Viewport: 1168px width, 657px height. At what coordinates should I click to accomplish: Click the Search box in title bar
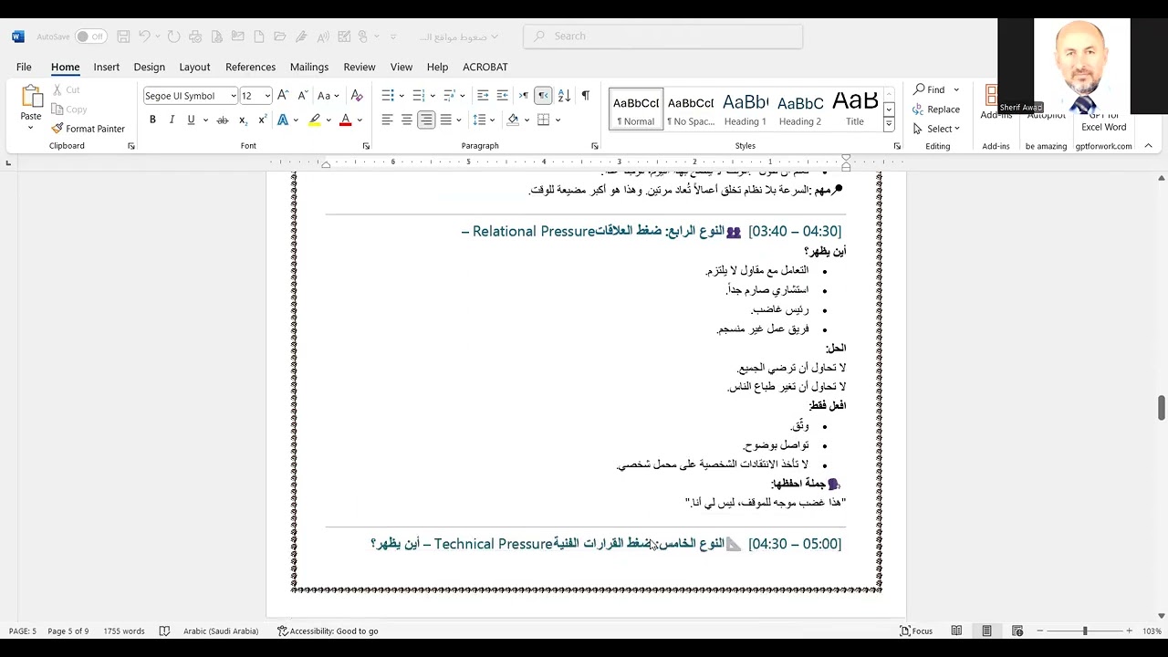pos(662,36)
